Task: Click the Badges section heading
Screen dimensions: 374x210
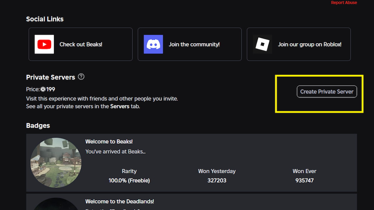Action: [x=38, y=126]
